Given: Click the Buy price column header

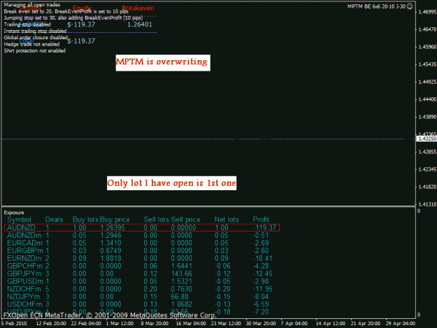Looking at the screenshot, I should tap(115, 220).
